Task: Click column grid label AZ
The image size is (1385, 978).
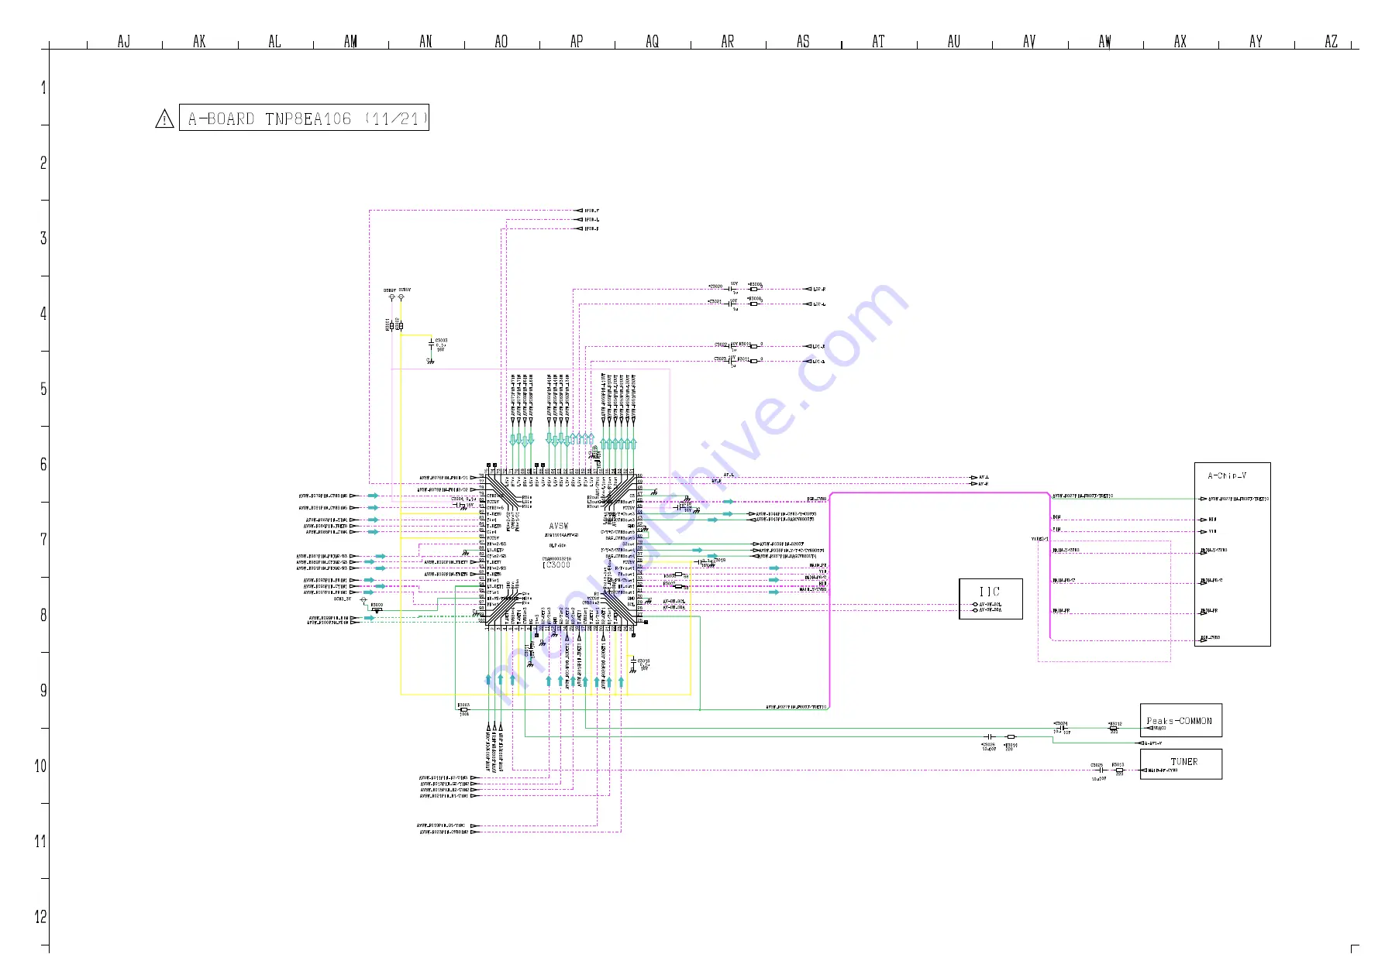Action: coord(1331,41)
